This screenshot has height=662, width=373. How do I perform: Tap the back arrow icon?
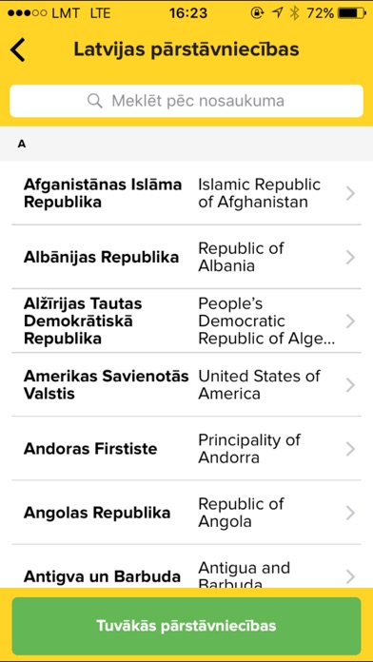[x=18, y=49]
